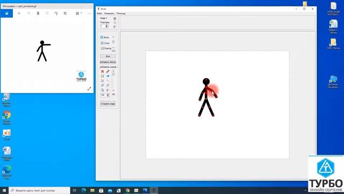Image resolution: width=344 pixels, height=194 pixels.
Task: Click the Повторы repeats spinner arrows
Action: tap(106, 26)
